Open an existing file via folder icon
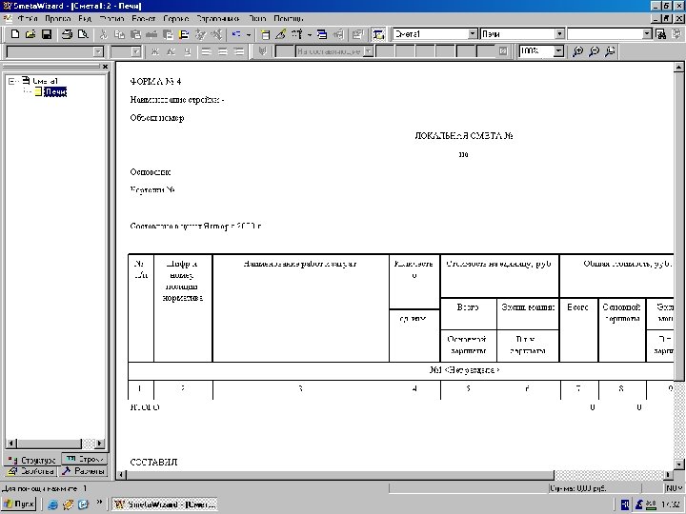This screenshot has width=686, height=514. tap(30, 34)
